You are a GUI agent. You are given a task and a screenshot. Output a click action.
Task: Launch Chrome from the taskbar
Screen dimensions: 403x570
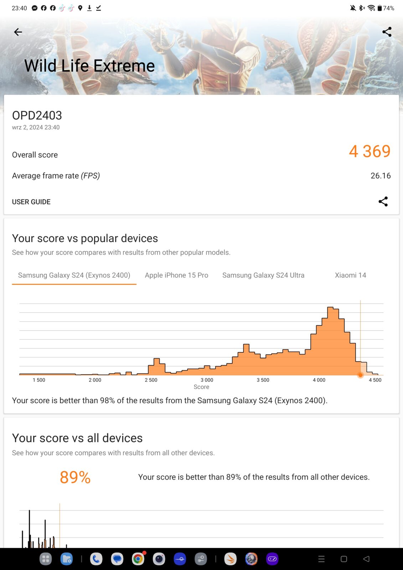pos(138,559)
